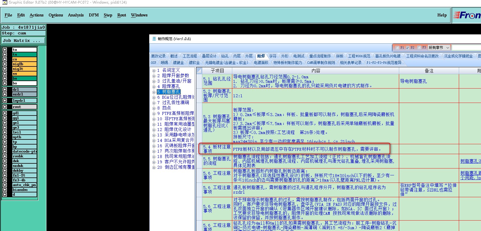Click the Job Matrix button
This screenshot has width=481, height=231.
tap(23, 41)
